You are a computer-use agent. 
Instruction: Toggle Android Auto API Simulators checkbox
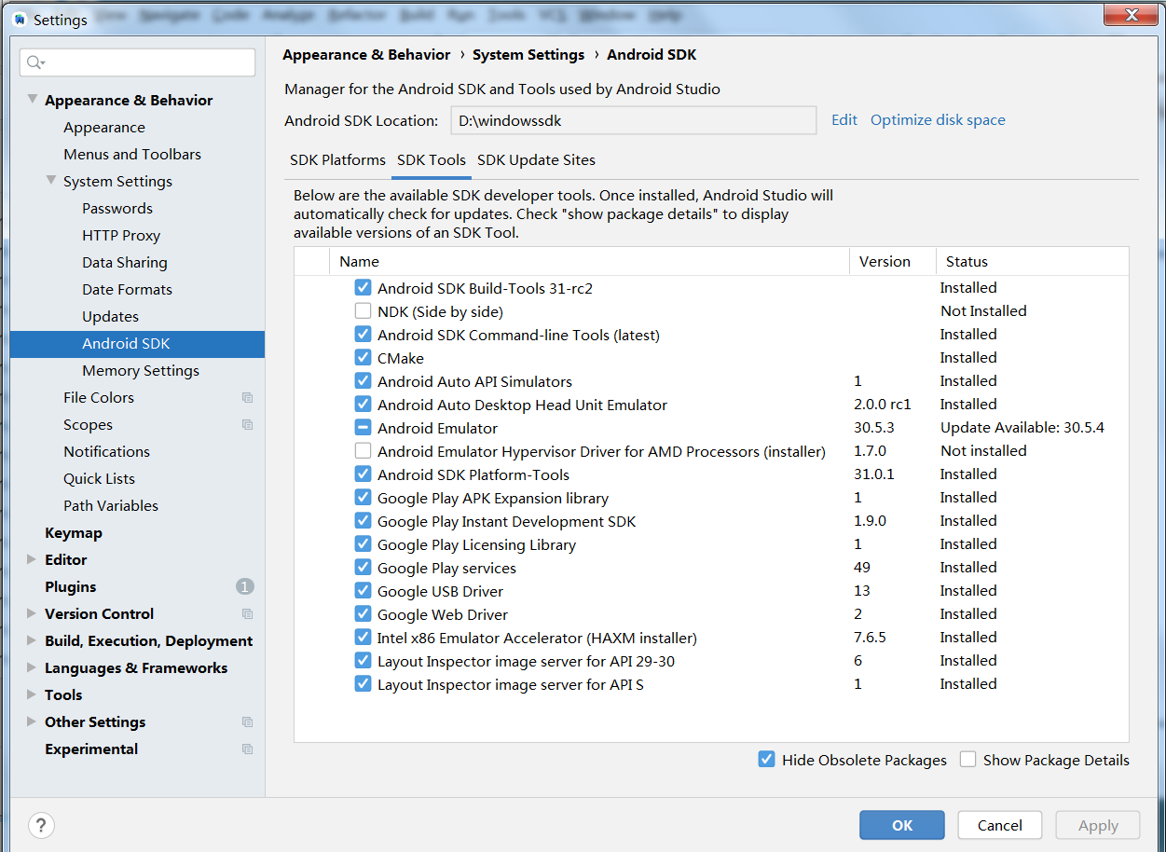pyautogui.click(x=363, y=381)
